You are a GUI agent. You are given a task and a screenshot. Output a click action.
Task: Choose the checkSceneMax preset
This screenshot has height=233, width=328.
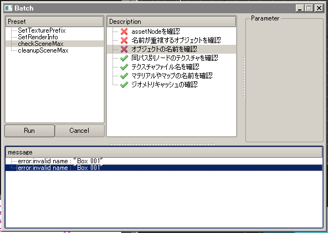[x=40, y=44]
